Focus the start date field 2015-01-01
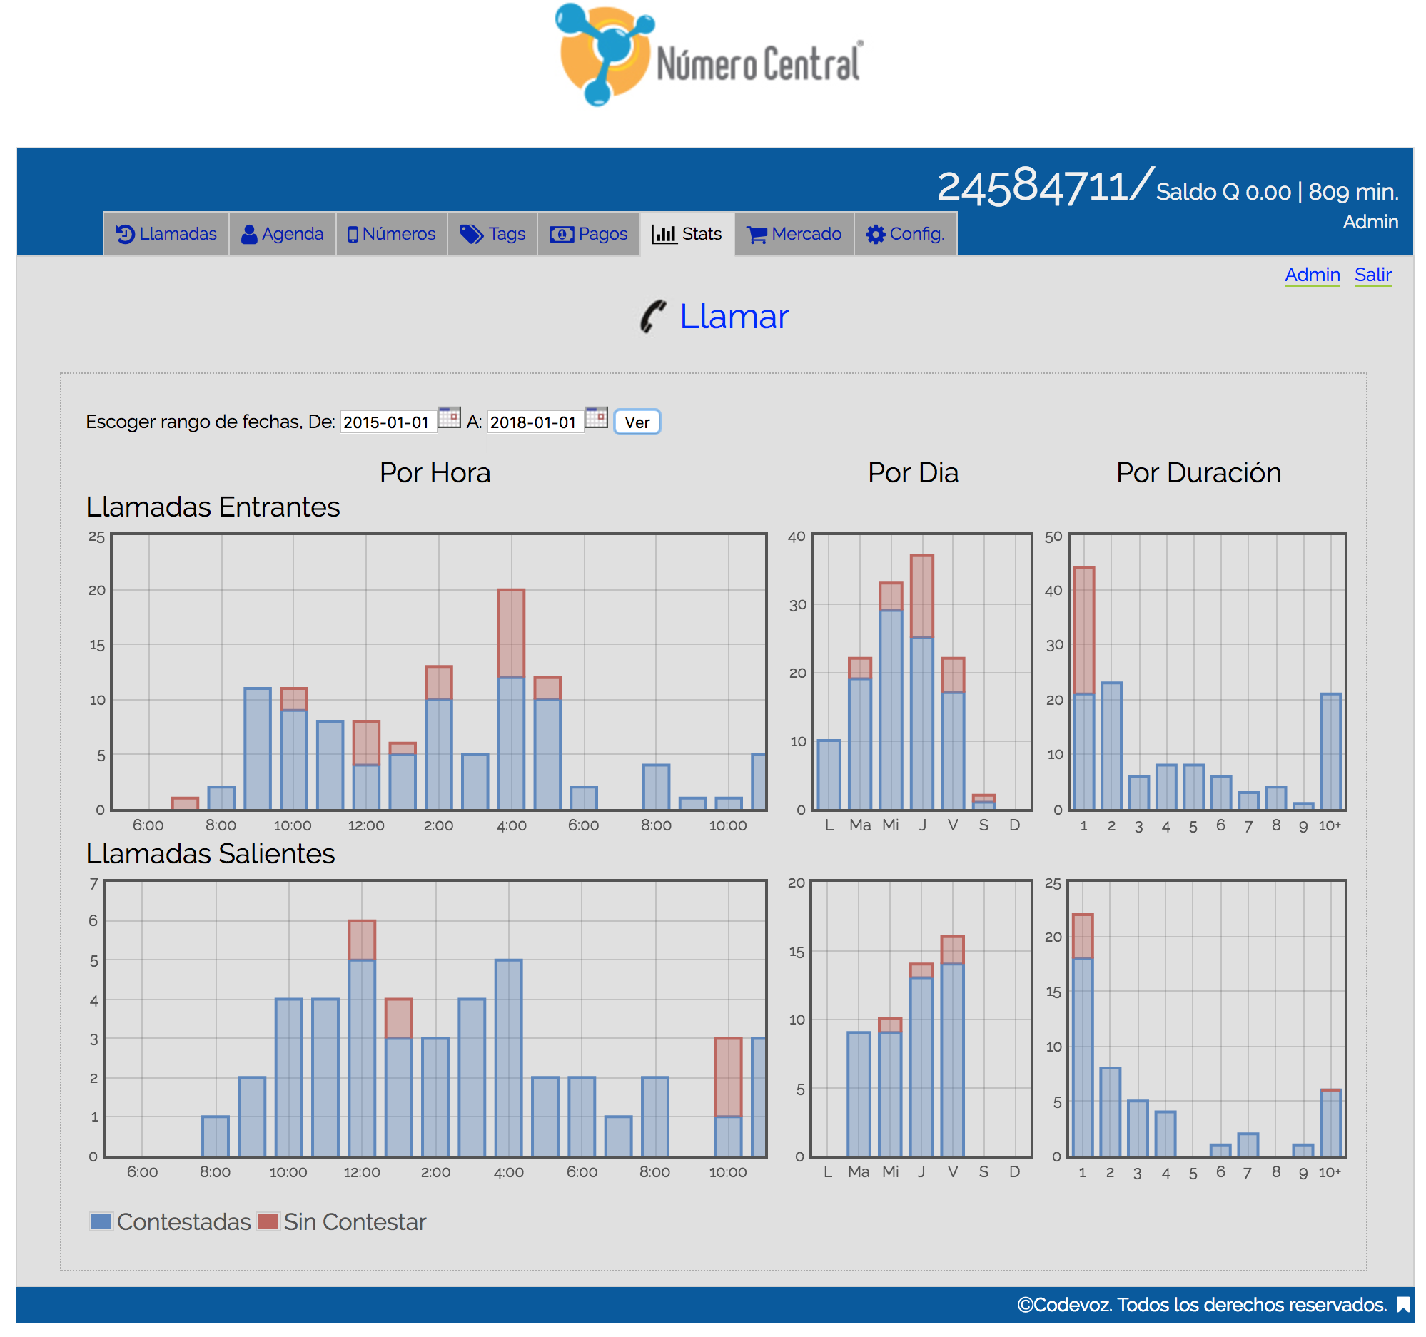 388,422
